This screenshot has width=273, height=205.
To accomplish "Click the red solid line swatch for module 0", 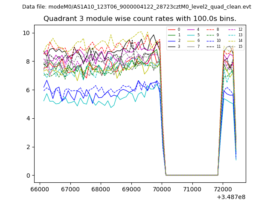I will click(172, 29).
